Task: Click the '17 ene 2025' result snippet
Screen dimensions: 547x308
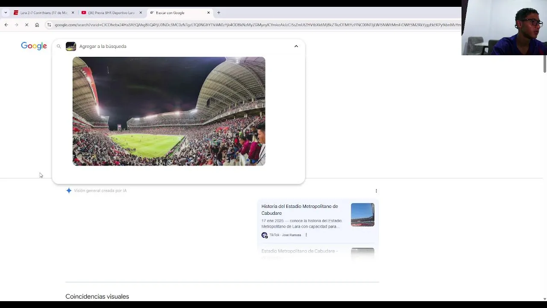Action: tap(301, 224)
